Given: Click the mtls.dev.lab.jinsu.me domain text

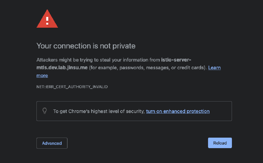Looking at the screenshot, I should point(62,68).
